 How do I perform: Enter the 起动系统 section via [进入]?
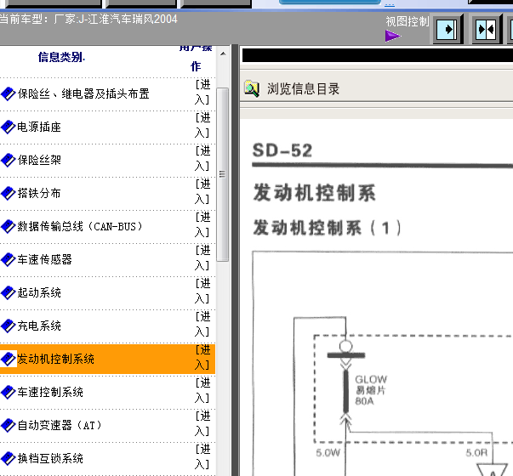(202, 292)
